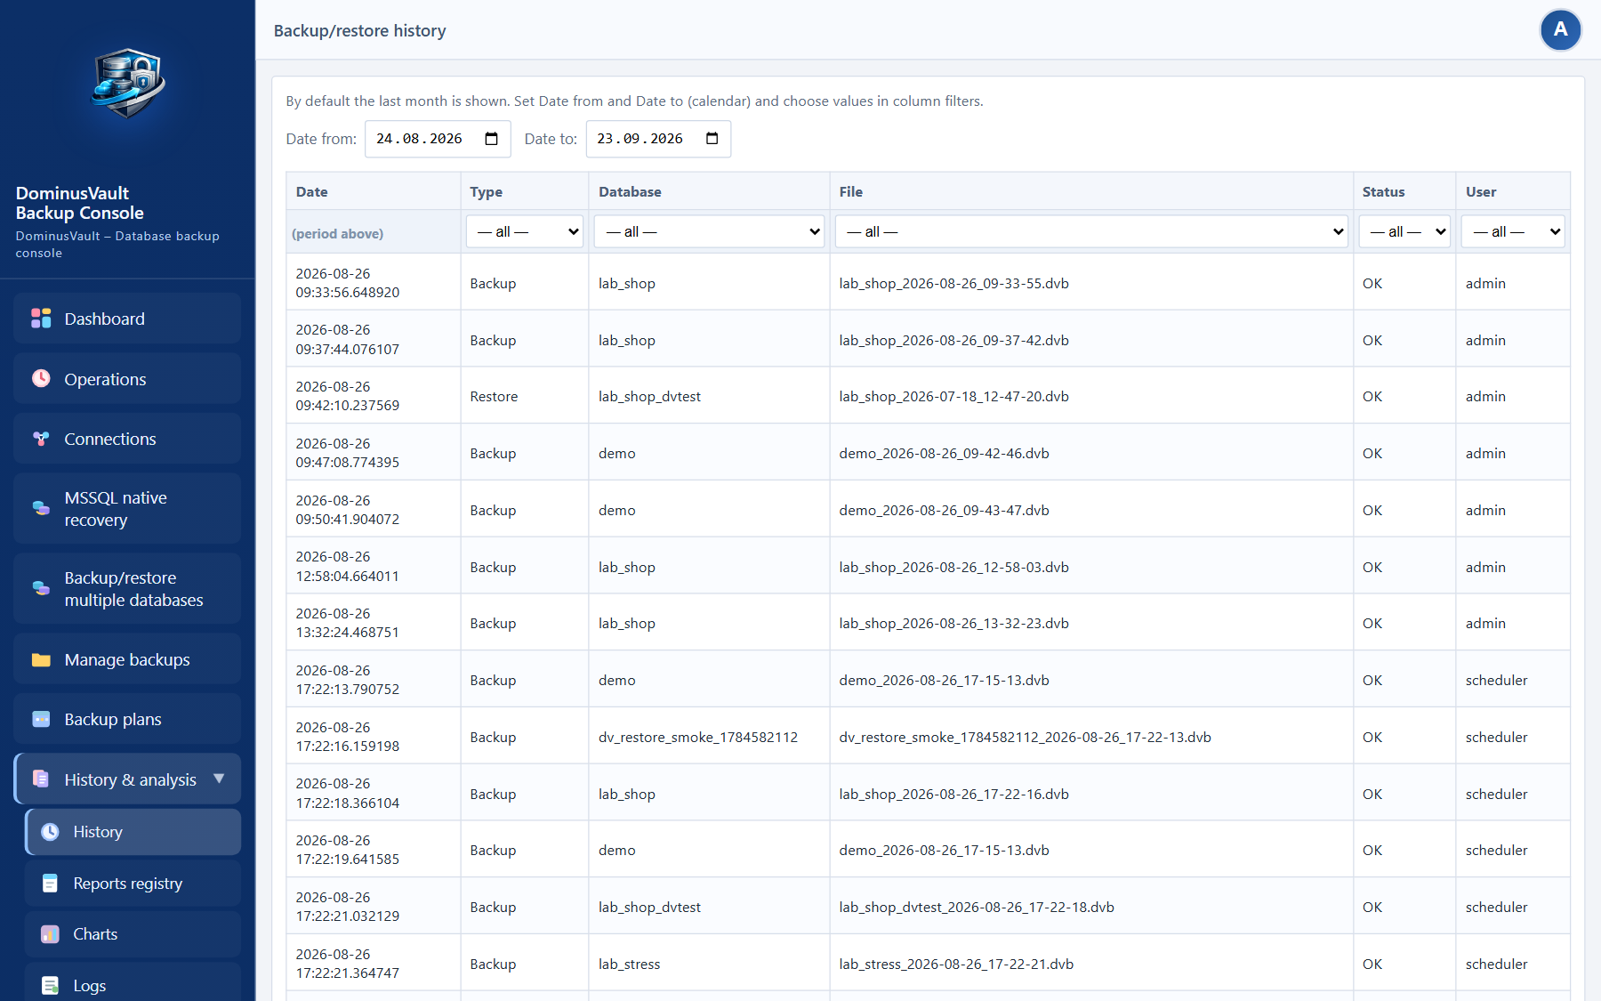Screen dimensions: 1601x1001
Task: Click the Logs icon
Action: (x=51, y=986)
